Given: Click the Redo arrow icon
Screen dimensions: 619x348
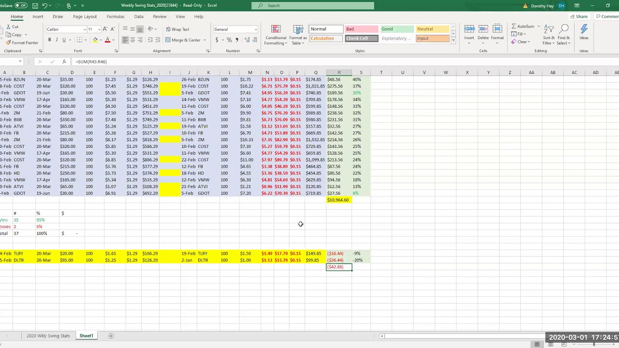Looking at the screenshot, I should click(57, 5).
